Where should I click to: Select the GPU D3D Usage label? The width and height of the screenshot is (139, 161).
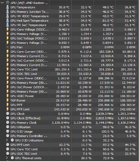coord(22,132)
